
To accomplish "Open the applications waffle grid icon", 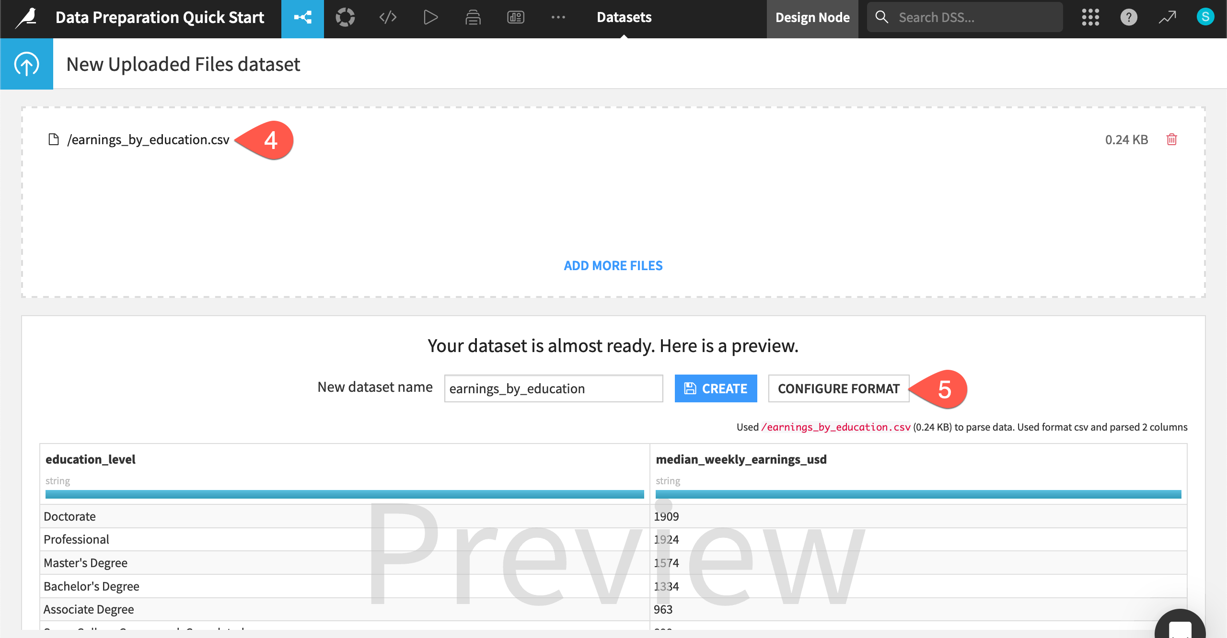I will 1090,18.
